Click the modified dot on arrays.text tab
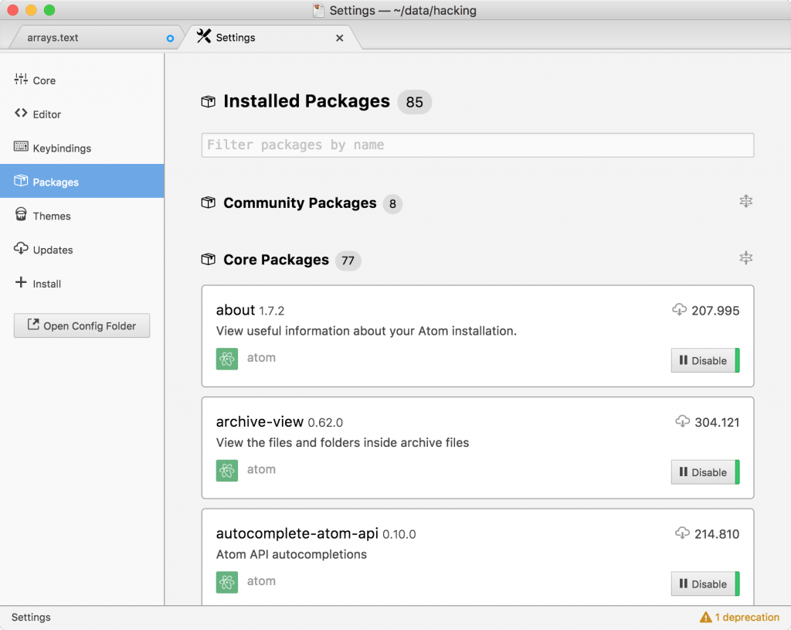The image size is (791, 630). coord(171,38)
